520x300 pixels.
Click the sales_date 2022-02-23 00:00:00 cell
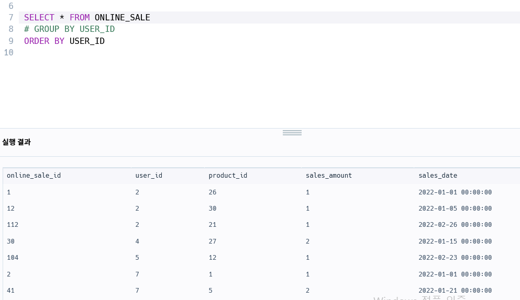tap(455, 258)
